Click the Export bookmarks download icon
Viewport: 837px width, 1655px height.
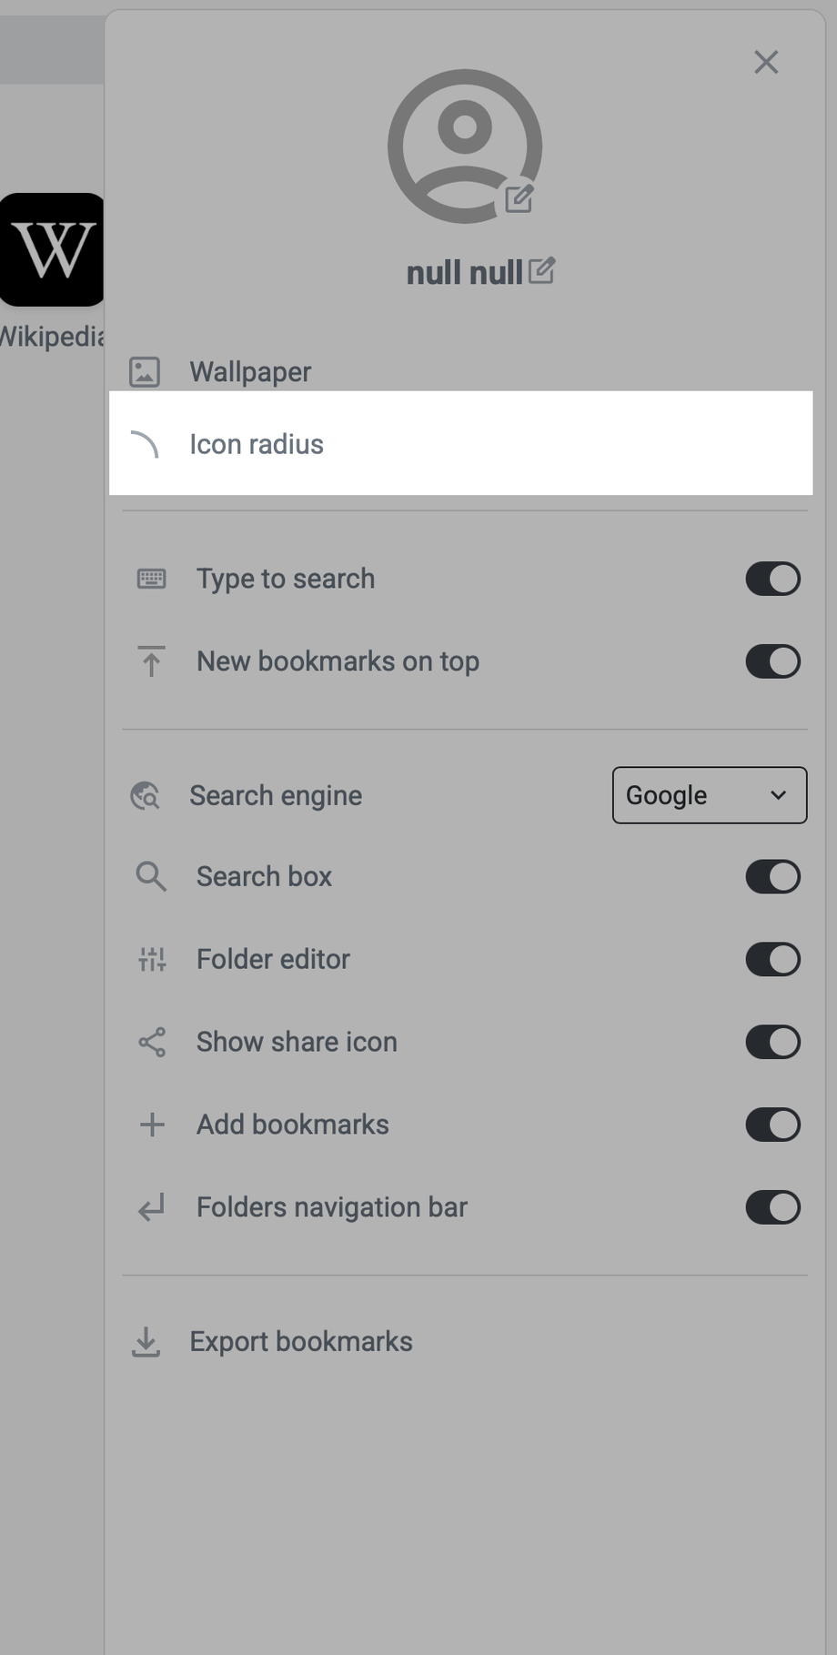pos(146,1341)
